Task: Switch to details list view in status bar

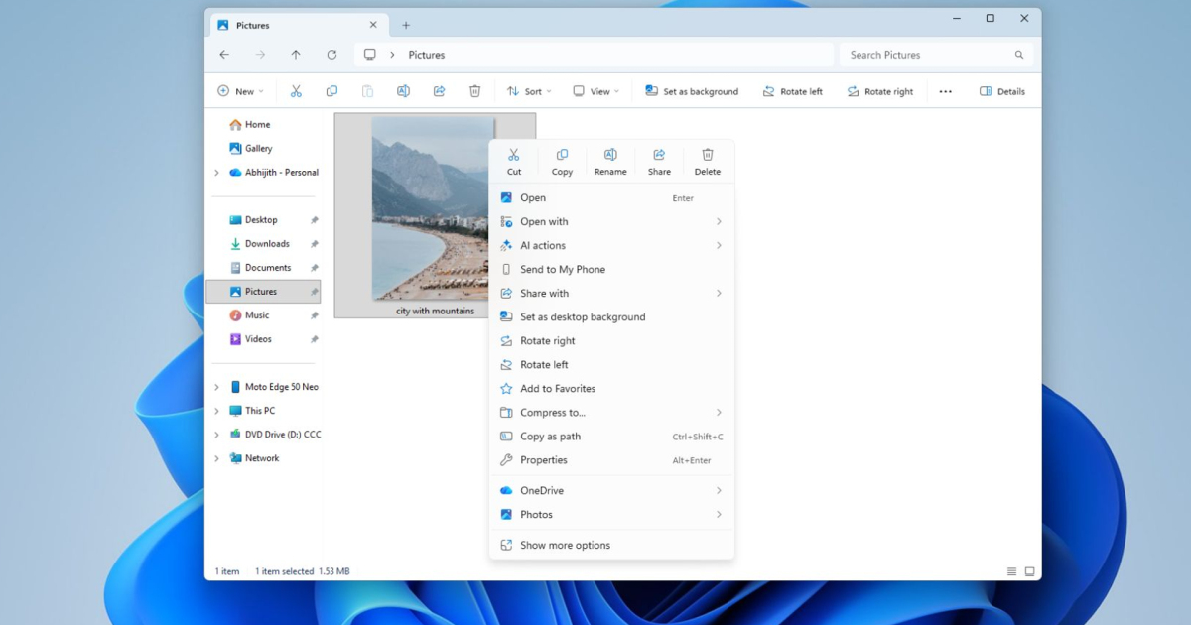Action: click(x=1011, y=571)
